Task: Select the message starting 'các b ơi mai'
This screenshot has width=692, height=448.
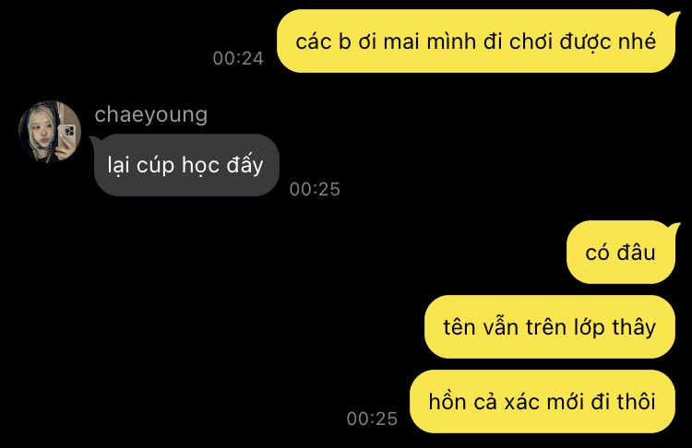Action: pos(478,41)
